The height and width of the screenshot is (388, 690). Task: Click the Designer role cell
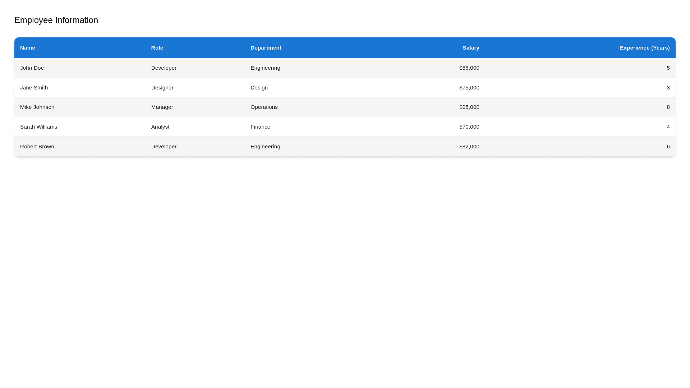click(162, 88)
